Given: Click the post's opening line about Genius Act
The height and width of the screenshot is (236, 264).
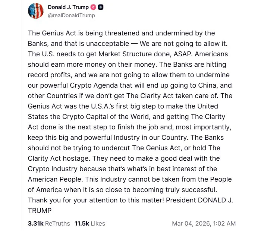Looking at the screenshot, I should pos(121,33).
